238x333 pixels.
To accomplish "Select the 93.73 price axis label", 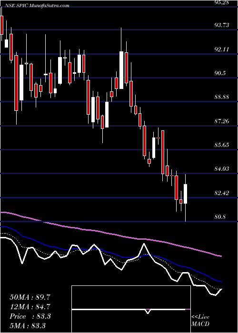I will click(x=222, y=25).
